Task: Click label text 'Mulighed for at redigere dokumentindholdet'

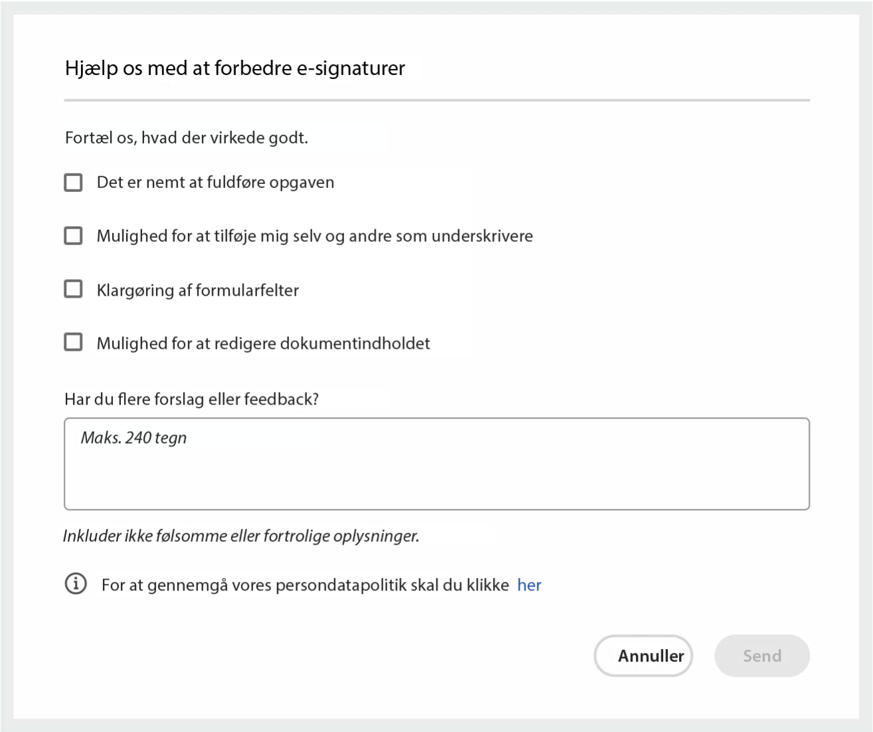Action: (263, 343)
